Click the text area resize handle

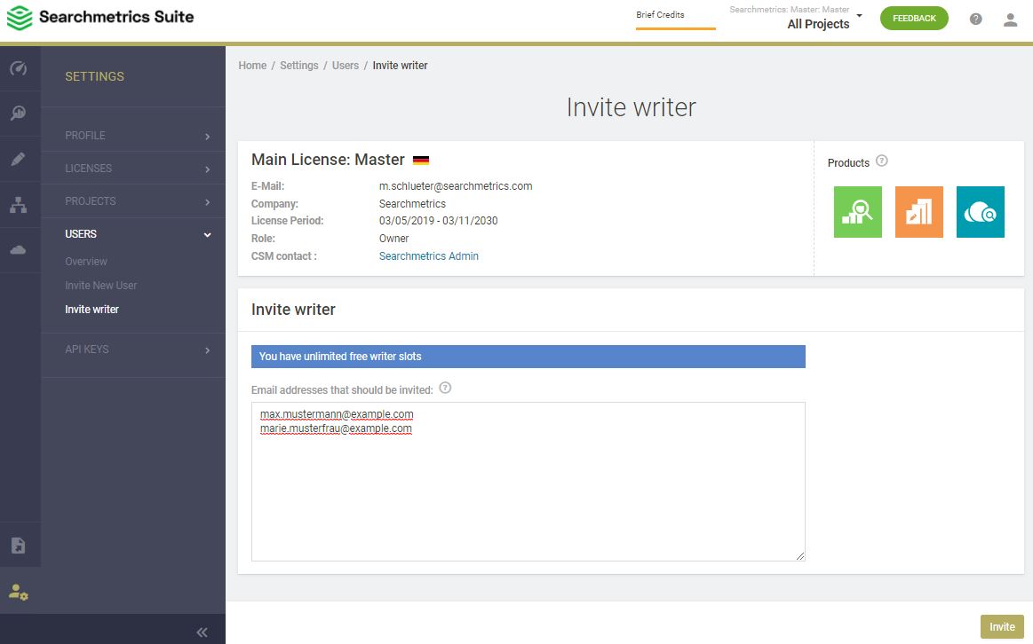point(799,556)
